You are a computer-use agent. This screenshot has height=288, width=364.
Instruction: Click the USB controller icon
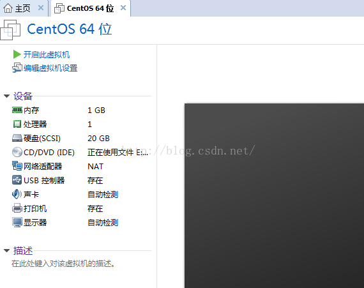17,180
